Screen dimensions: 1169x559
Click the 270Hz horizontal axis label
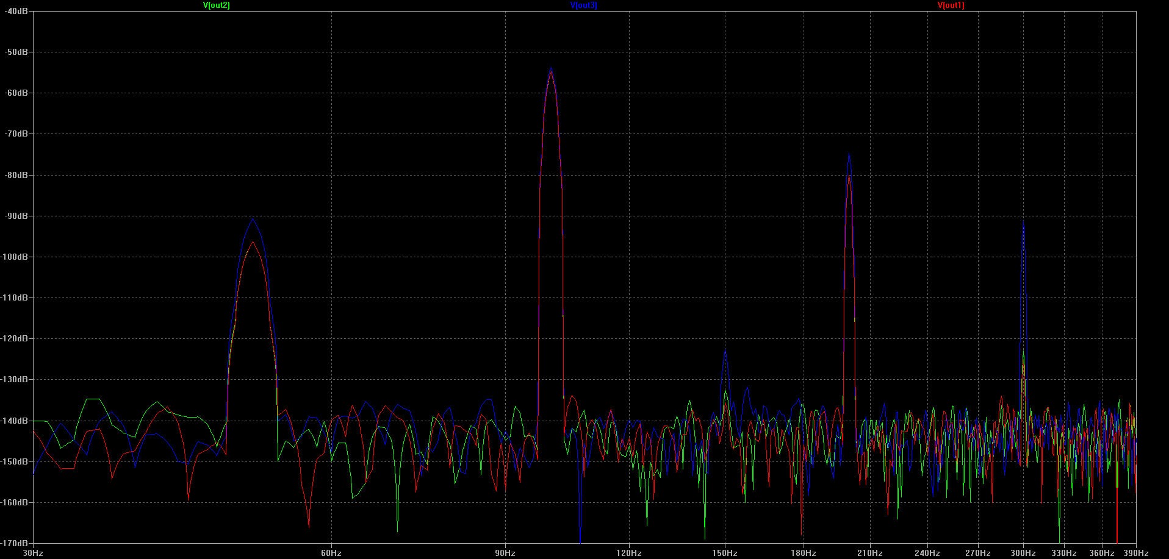978,553
